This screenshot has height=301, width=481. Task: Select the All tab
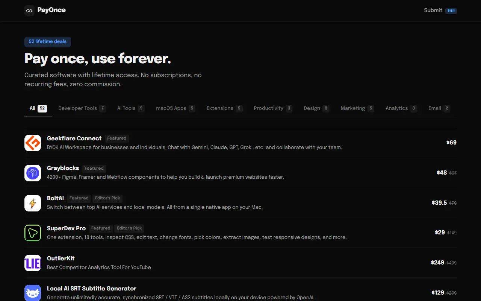pos(38,108)
